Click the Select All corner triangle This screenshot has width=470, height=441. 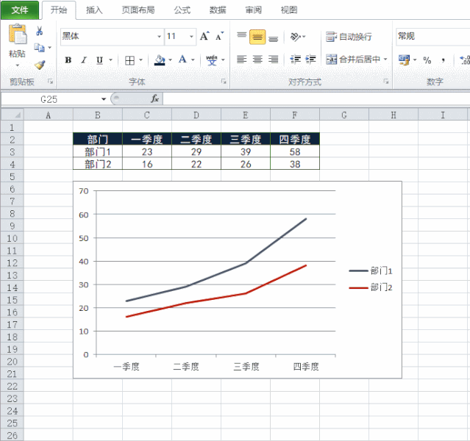tap(13, 115)
